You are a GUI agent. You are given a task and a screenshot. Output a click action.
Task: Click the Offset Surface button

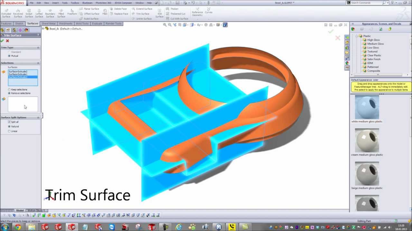89,14
